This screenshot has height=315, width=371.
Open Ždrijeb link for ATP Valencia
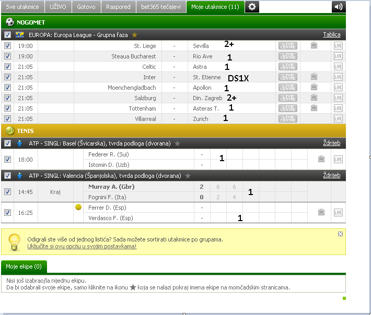(x=331, y=175)
